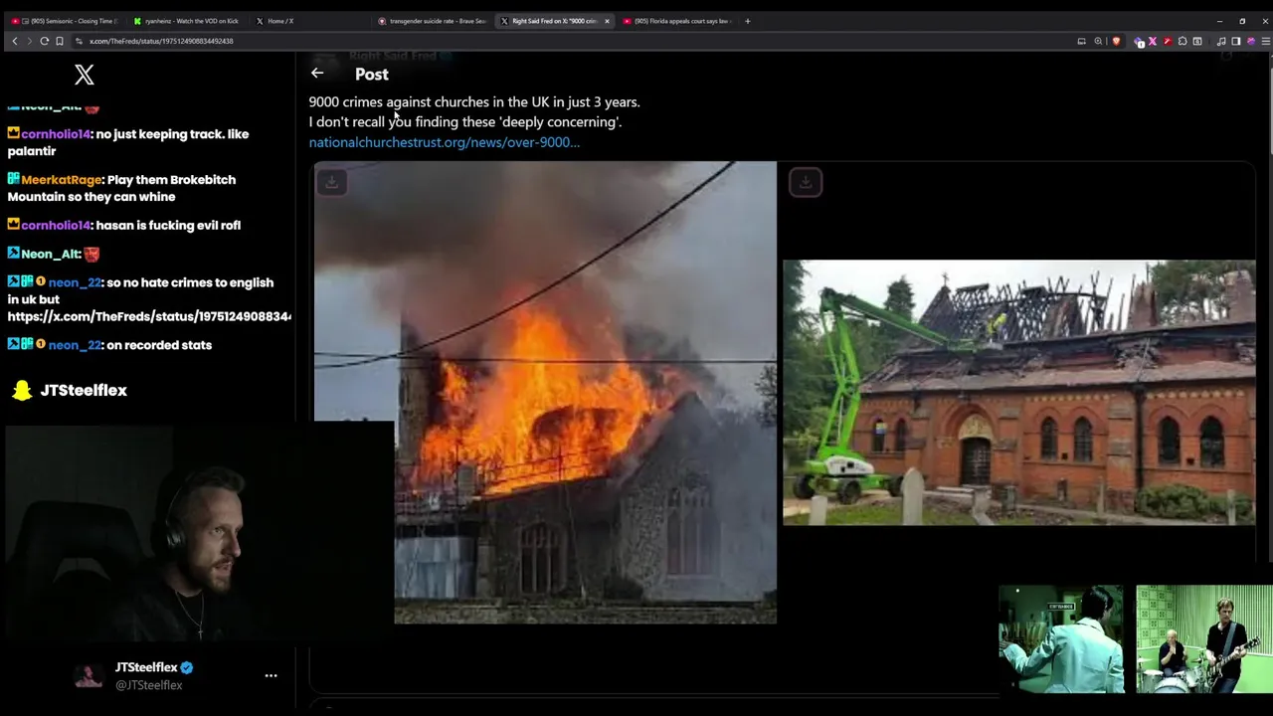Open the three-dot menu beside JTSteelflex account
Screen dimensions: 1273x716
click(271, 675)
